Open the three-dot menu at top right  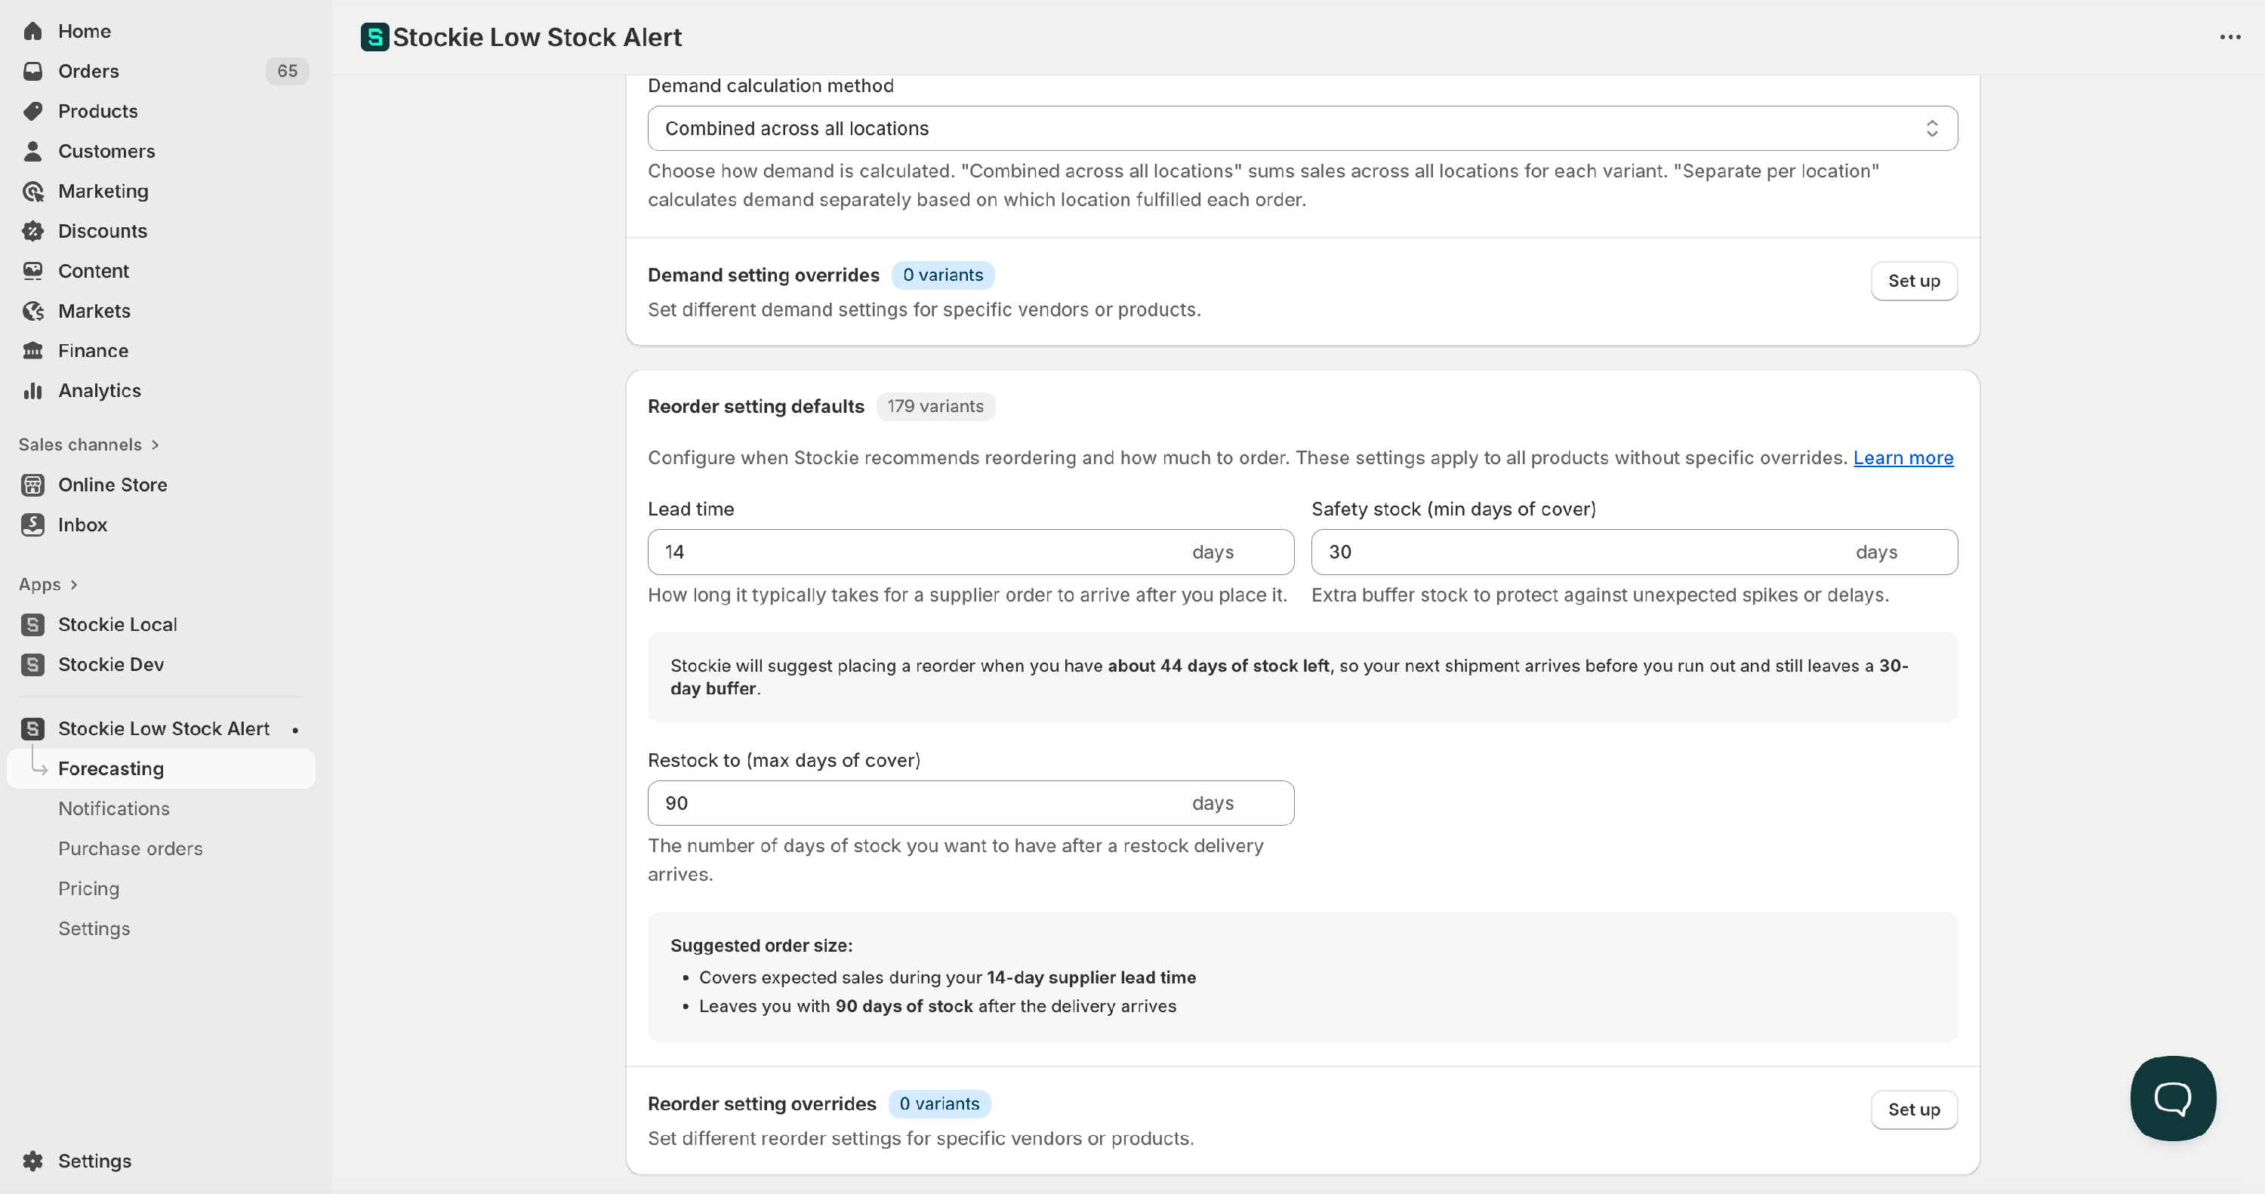click(2230, 37)
